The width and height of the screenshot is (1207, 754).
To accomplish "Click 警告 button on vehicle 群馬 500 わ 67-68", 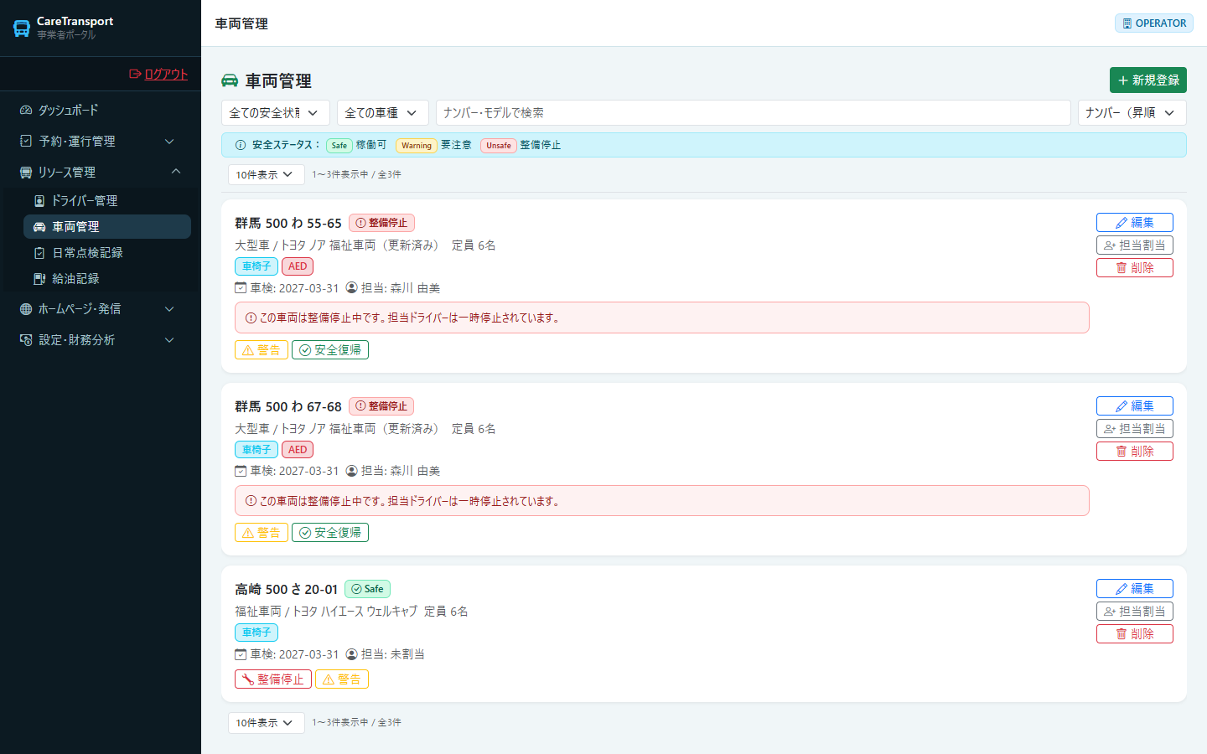I will click(262, 533).
